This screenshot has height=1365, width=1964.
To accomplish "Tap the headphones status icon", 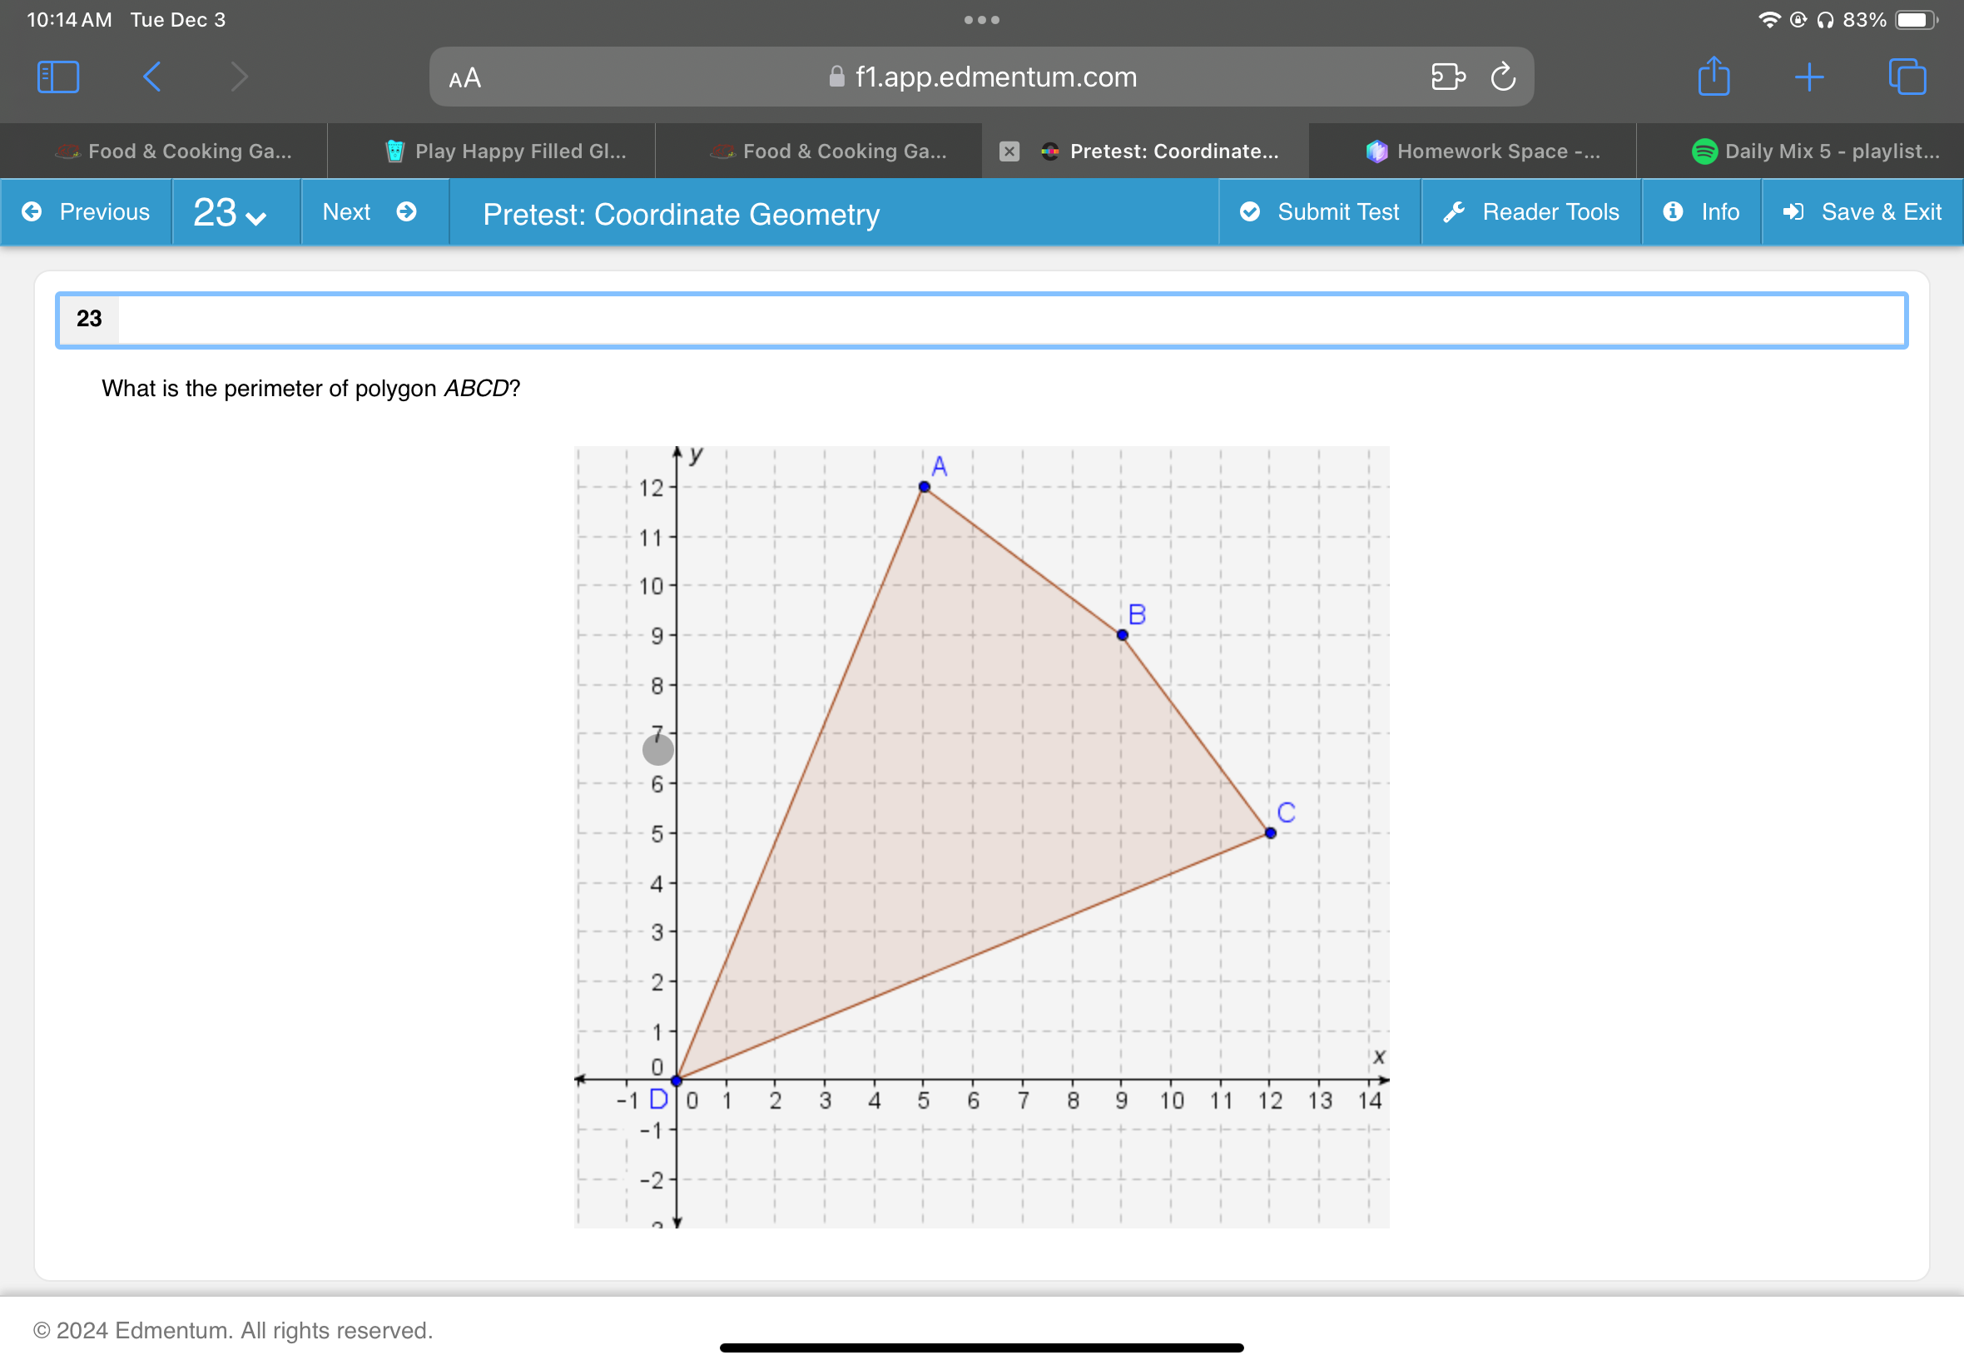I will [x=1825, y=20].
